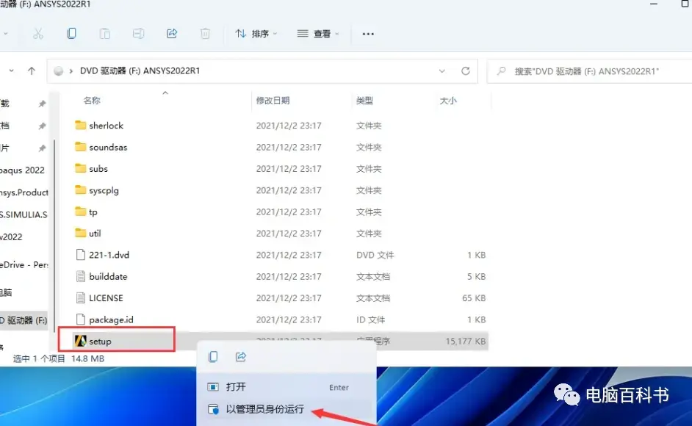
Task: Click the soundsas folder icon
Action: click(x=80, y=147)
